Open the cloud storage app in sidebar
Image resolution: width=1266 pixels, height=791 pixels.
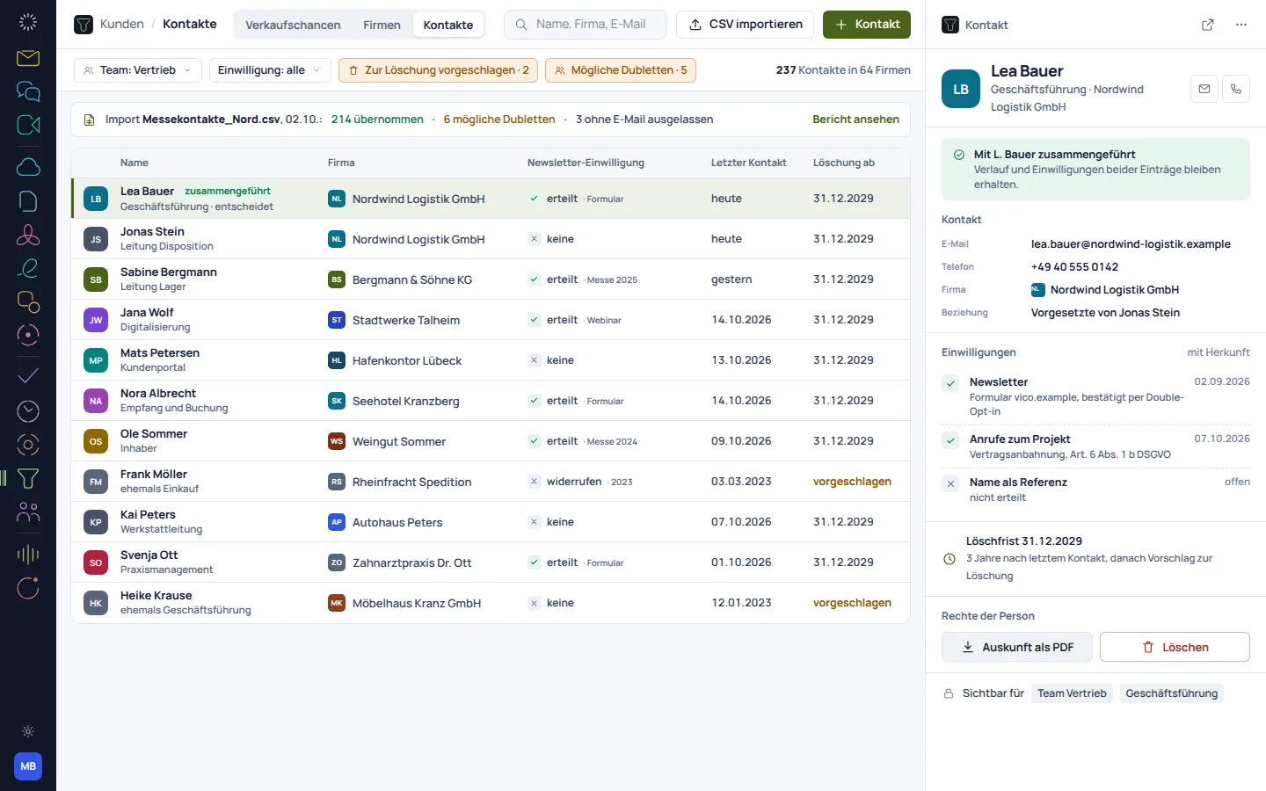point(28,167)
